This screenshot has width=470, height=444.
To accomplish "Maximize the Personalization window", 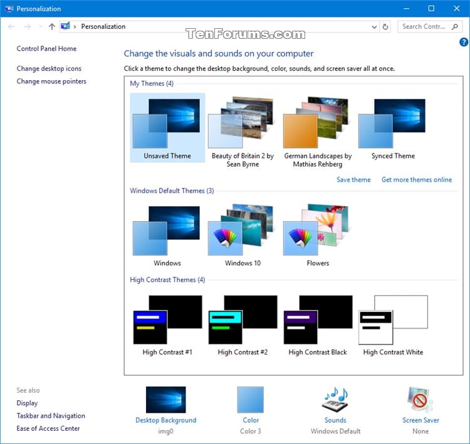I will (x=431, y=8).
